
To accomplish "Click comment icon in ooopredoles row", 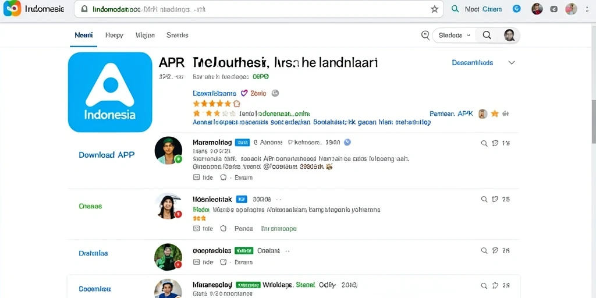I will [495, 250].
